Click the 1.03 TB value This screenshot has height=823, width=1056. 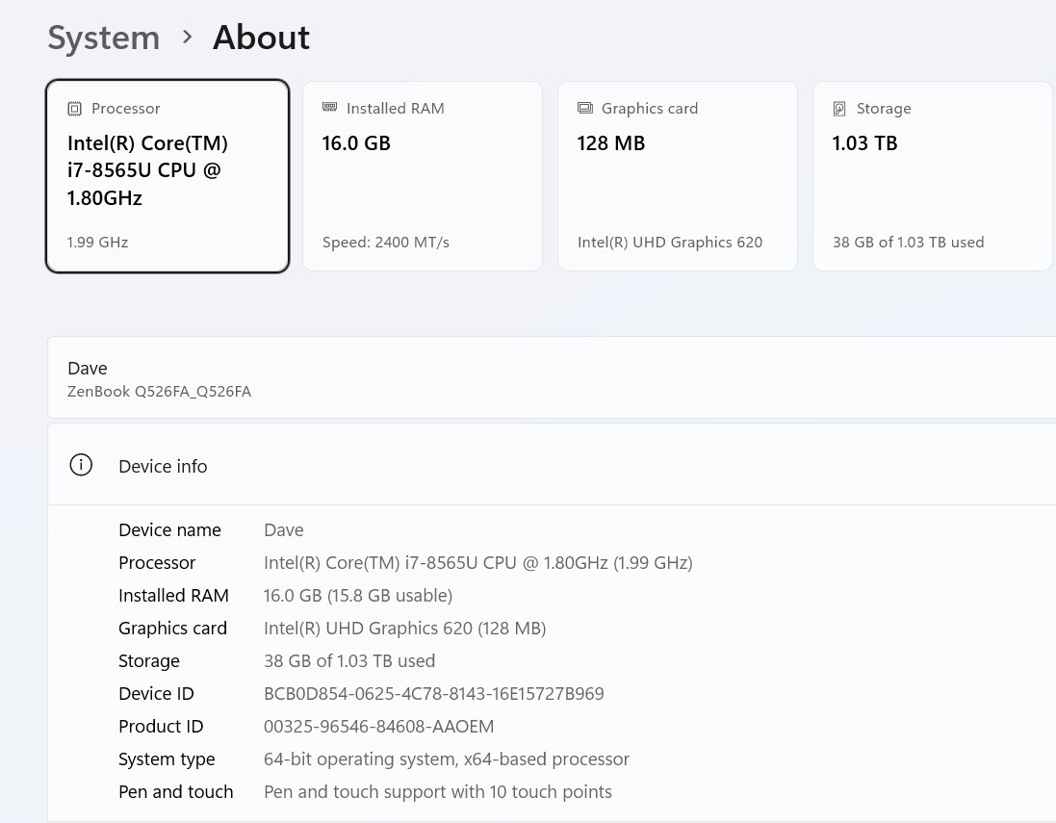(x=864, y=143)
